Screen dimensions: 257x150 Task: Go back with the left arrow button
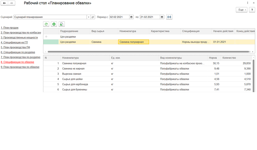tap(5, 3)
